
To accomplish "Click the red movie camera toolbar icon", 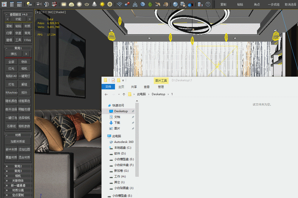I will tap(54, 4).
